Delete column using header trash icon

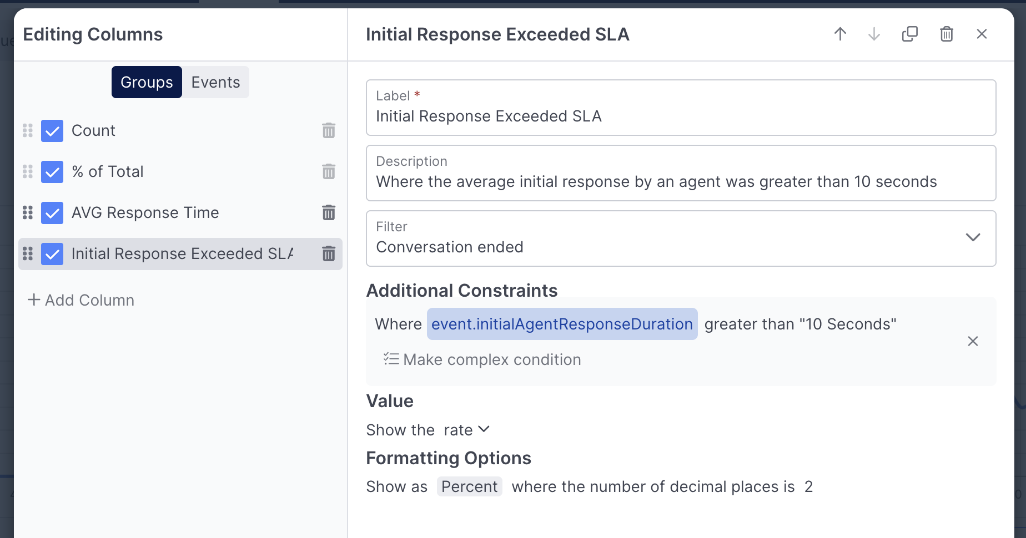click(947, 34)
